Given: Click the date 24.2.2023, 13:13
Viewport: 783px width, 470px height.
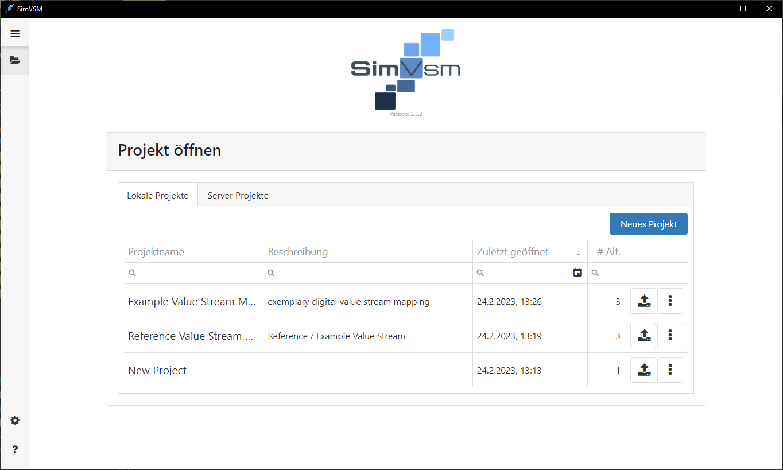Looking at the screenshot, I should (x=509, y=371).
